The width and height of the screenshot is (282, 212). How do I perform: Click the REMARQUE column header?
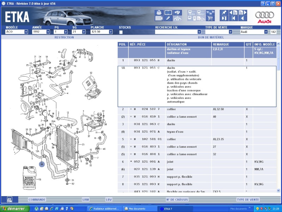[x=228, y=45]
